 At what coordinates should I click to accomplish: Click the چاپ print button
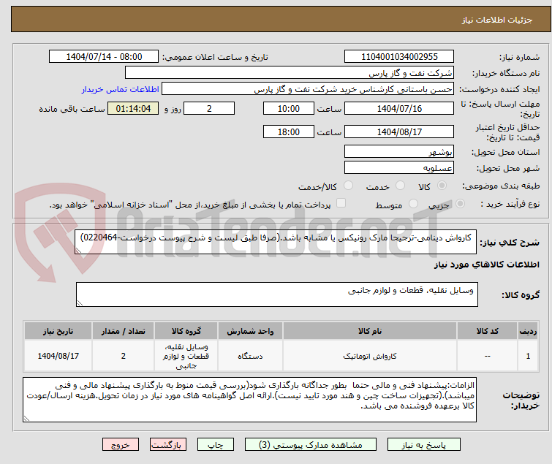pyautogui.click(x=216, y=445)
